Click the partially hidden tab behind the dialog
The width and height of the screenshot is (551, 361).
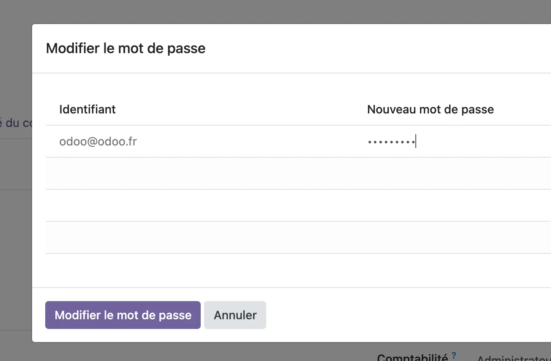coord(16,123)
